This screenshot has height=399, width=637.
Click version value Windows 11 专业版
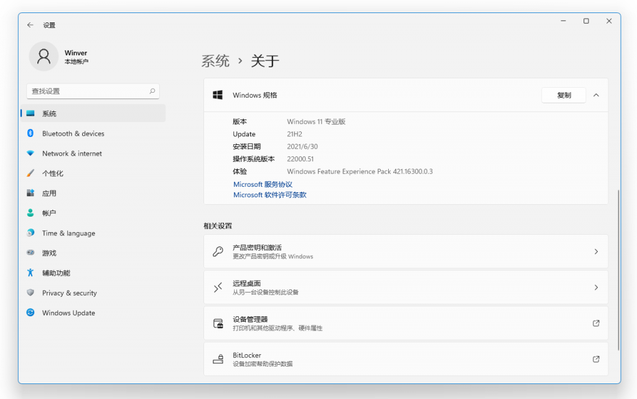coord(316,121)
